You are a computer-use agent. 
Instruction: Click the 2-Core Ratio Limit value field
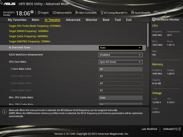(x=120, y=76)
